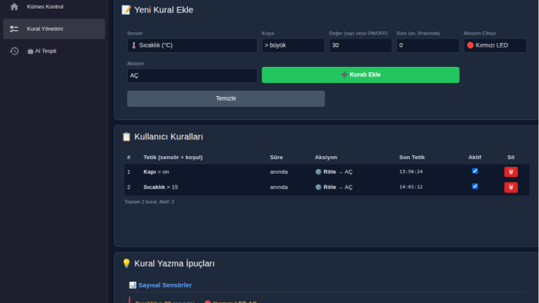Click the Aksiyon column header
The image size is (539, 303).
click(x=326, y=157)
